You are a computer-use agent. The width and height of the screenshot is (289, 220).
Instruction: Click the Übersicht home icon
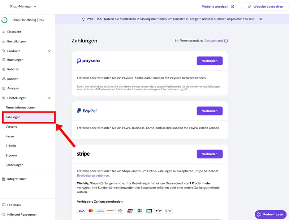(4, 32)
